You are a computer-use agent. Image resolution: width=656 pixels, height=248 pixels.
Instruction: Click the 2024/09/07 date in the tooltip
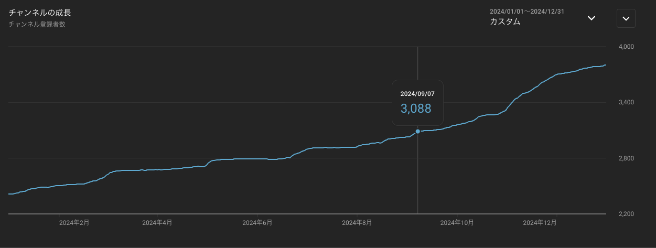click(417, 94)
